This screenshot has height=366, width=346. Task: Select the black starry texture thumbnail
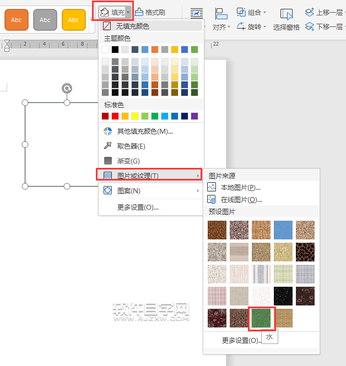tap(283, 296)
